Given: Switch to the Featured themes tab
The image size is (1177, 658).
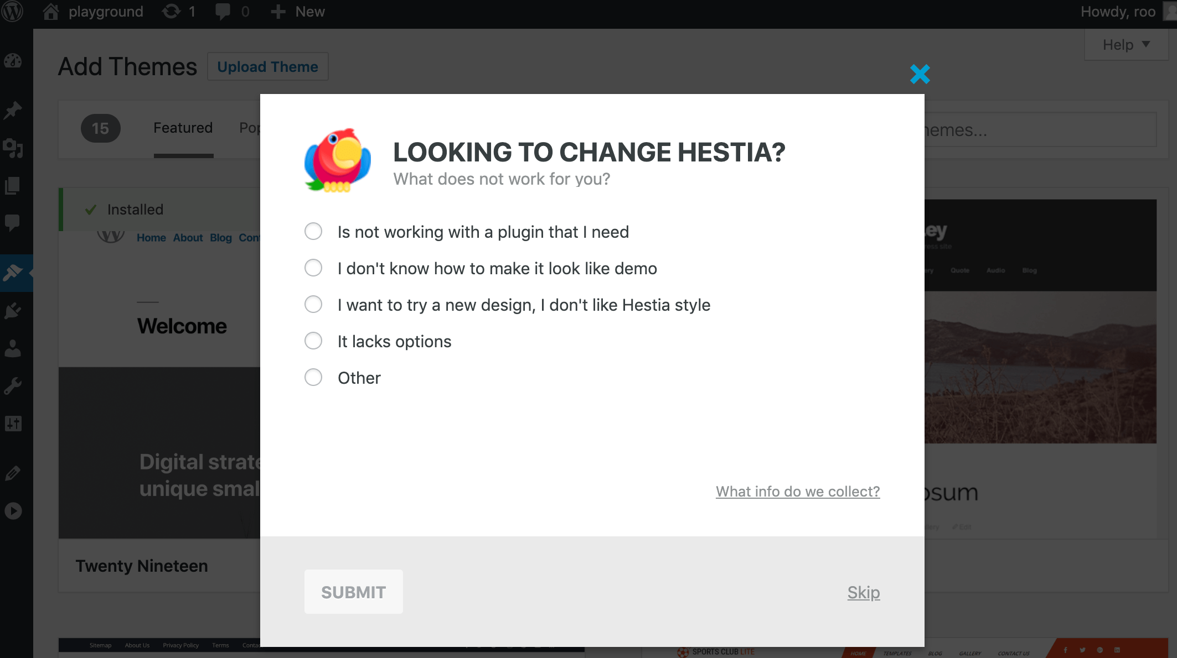Looking at the screenshot, I should pyautogui.click(x=183, y=128).
